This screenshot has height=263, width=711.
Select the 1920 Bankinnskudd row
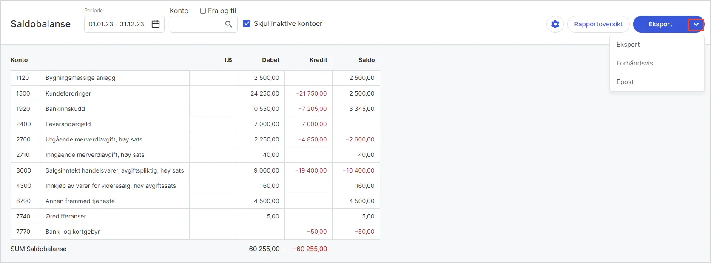coord(65,109)
